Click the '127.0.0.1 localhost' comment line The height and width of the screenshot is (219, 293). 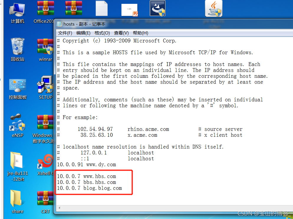(106, 153)
